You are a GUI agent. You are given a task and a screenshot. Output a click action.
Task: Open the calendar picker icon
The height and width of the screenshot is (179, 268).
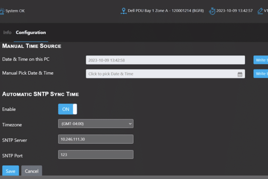click(240, 74)
